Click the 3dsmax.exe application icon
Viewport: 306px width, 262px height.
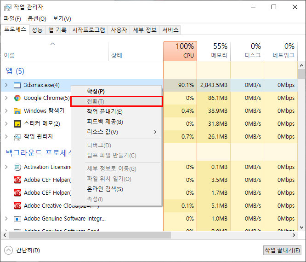tap(17, 85)
